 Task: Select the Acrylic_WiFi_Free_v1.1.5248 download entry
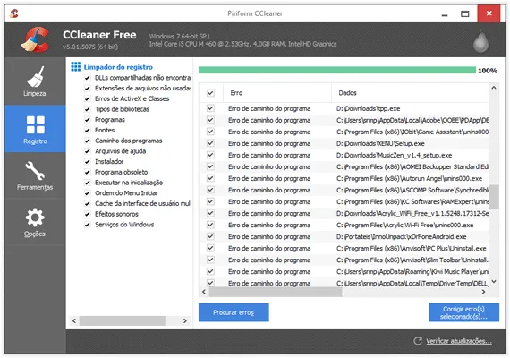coord(412,213)
